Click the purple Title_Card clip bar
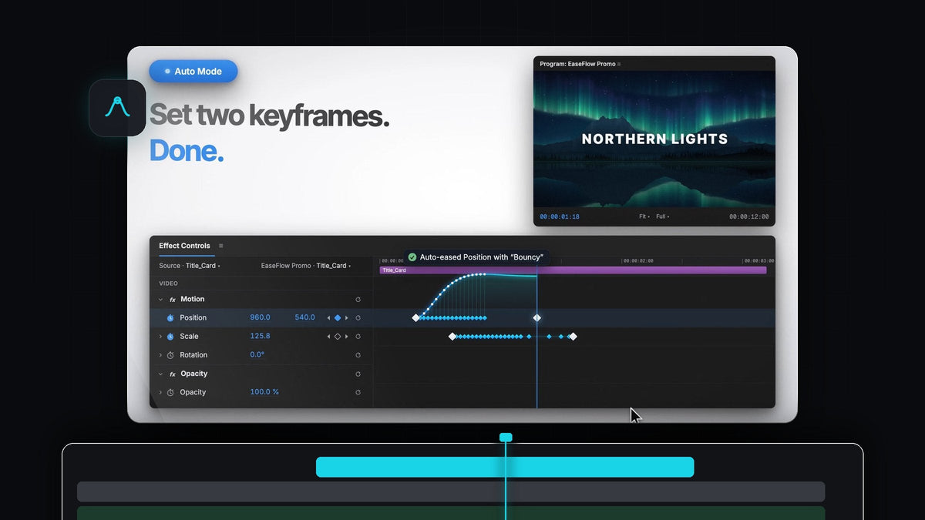 coord(573,270)
